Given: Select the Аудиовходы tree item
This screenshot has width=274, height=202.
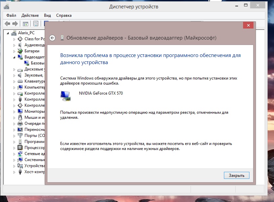Looking at the screenshot, I should (x=35, y=45).
